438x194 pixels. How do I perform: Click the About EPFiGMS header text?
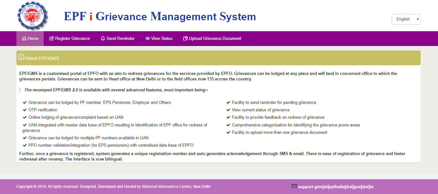(x=42, y=58)
